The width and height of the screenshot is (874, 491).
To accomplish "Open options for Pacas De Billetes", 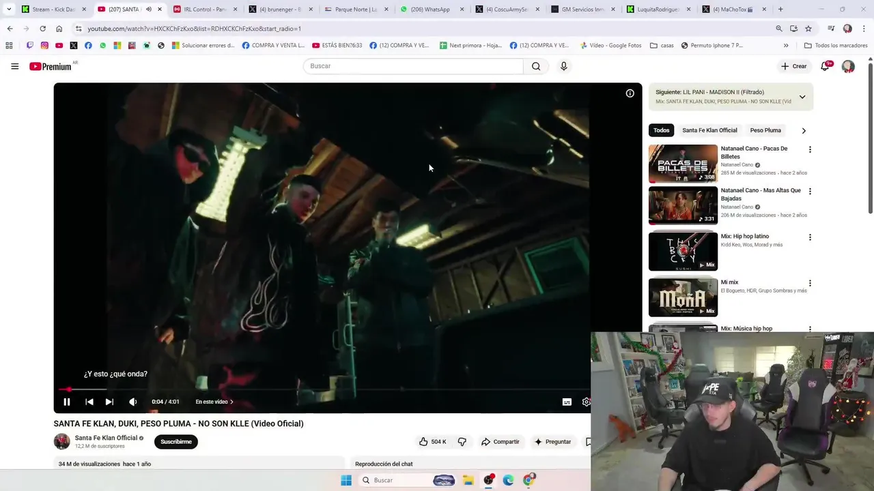I will [810, 149].
